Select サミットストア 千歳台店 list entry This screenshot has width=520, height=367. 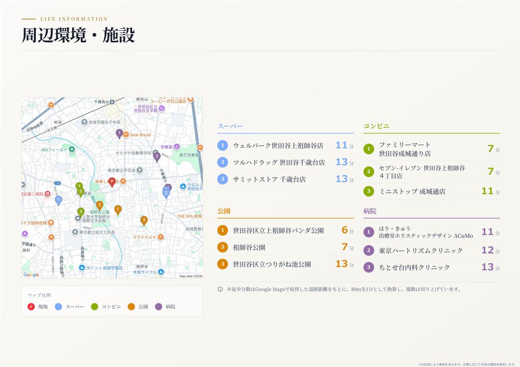286,179
